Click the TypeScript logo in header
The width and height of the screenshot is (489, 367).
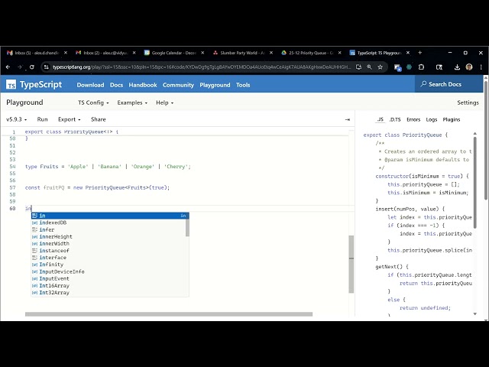tap(34, 85)
